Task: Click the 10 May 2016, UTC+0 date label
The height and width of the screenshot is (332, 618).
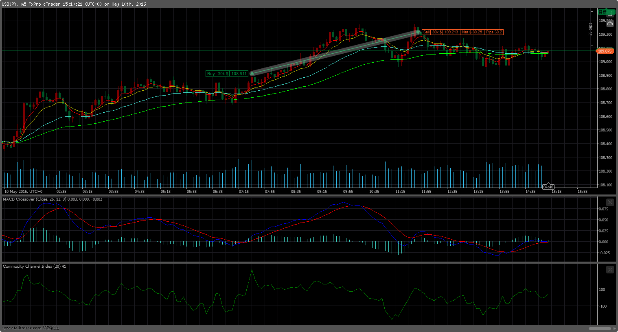Action: point(23,191)
